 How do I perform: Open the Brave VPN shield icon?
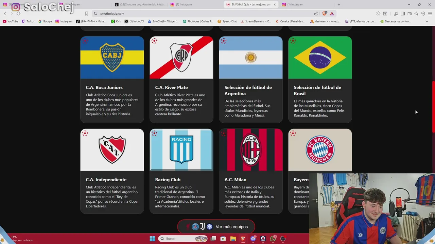point(423,14)
